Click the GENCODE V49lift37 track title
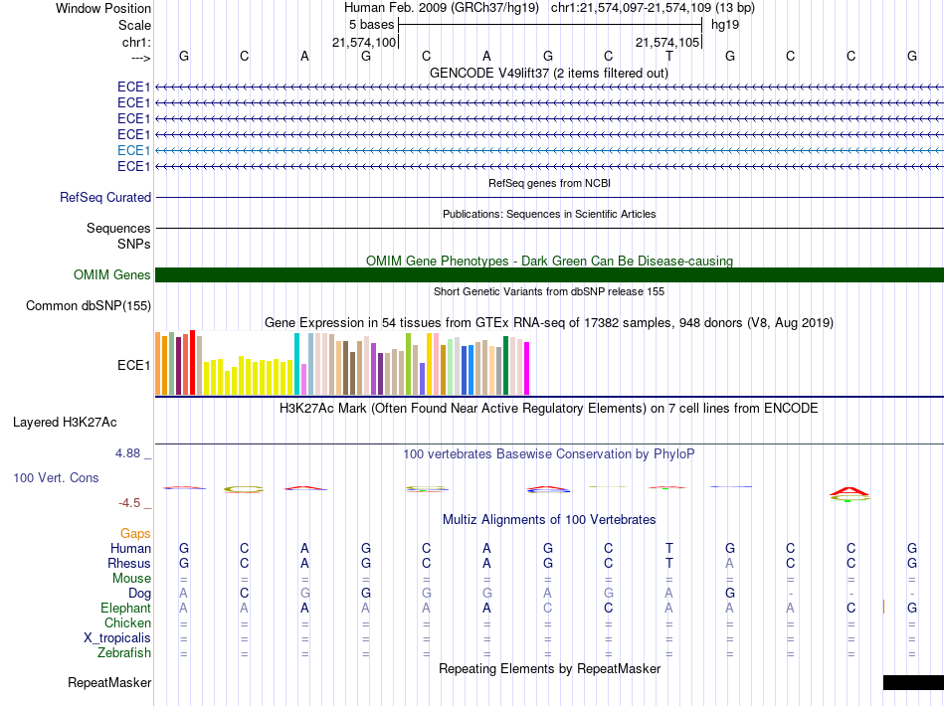 tap(549, 73)
